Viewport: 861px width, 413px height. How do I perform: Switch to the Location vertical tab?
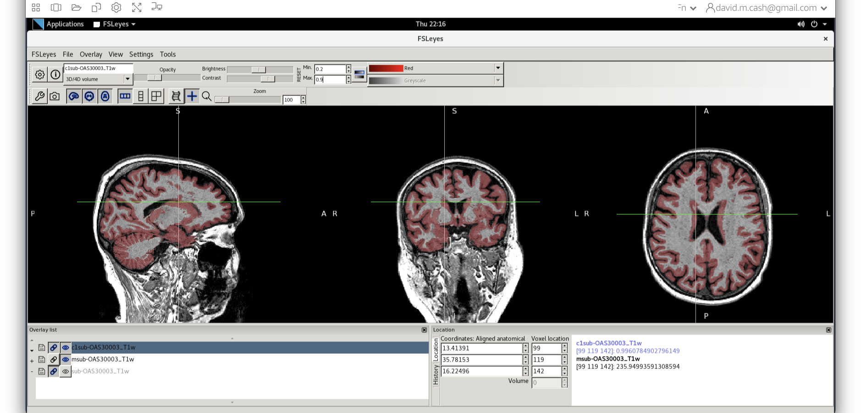[436, 349]
